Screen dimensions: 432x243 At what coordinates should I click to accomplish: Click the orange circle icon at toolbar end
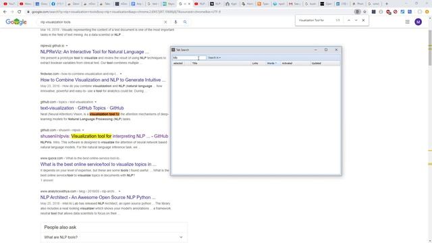(427, 12)
